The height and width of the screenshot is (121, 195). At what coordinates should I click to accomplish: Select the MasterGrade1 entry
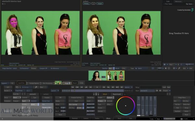117,94
